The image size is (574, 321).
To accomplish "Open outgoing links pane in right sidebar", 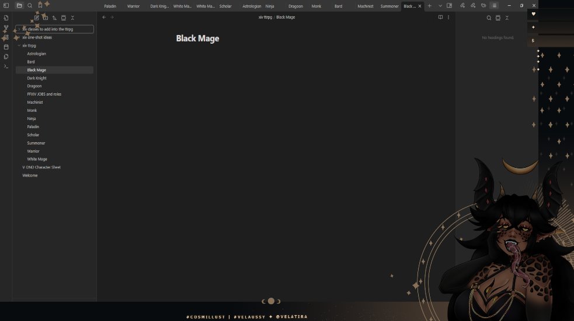I will pyautogui.click(x=473, y=5).
